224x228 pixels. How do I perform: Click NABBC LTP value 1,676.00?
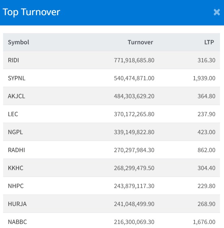[x=204, y=222]
